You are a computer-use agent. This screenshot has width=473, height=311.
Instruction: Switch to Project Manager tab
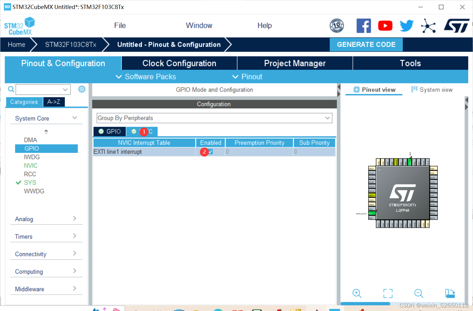point(295,63)
